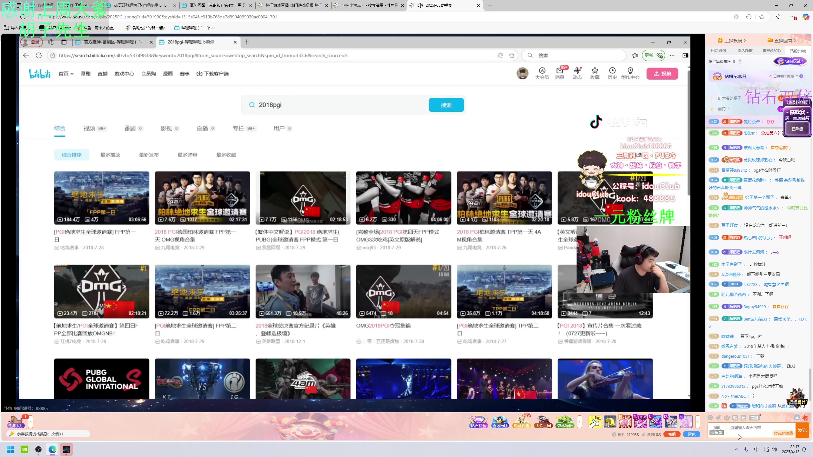This screenshot has width=813, height=457.
Task: Select the 贵宾(9307) tab
Action: click(x=771, y=51)
